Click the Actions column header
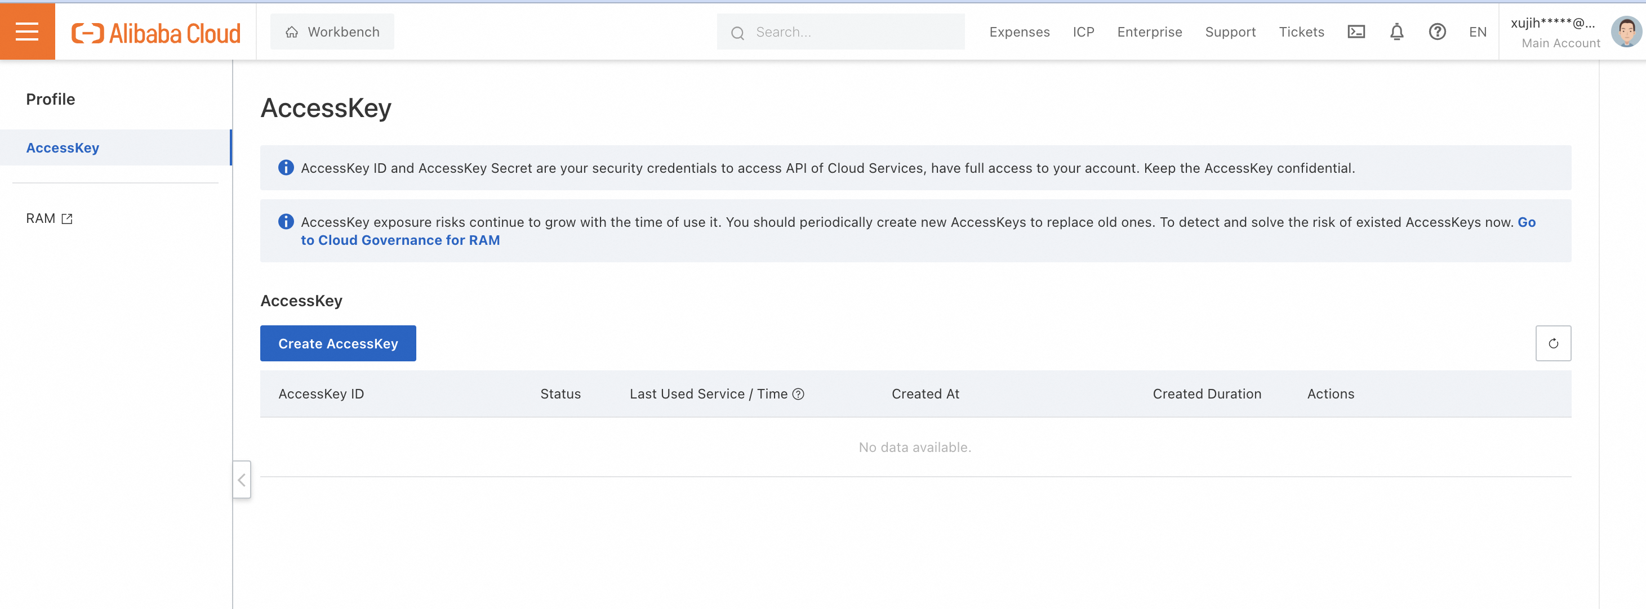 [1331, 394]
